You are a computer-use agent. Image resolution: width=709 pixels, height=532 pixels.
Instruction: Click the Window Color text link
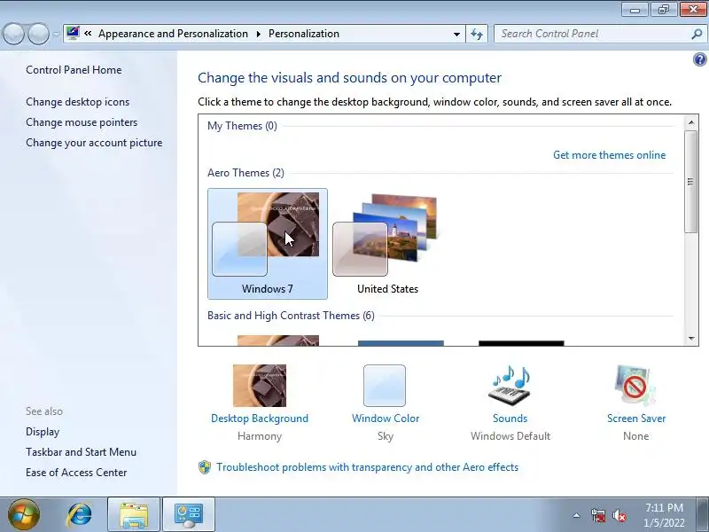[386, 419]
